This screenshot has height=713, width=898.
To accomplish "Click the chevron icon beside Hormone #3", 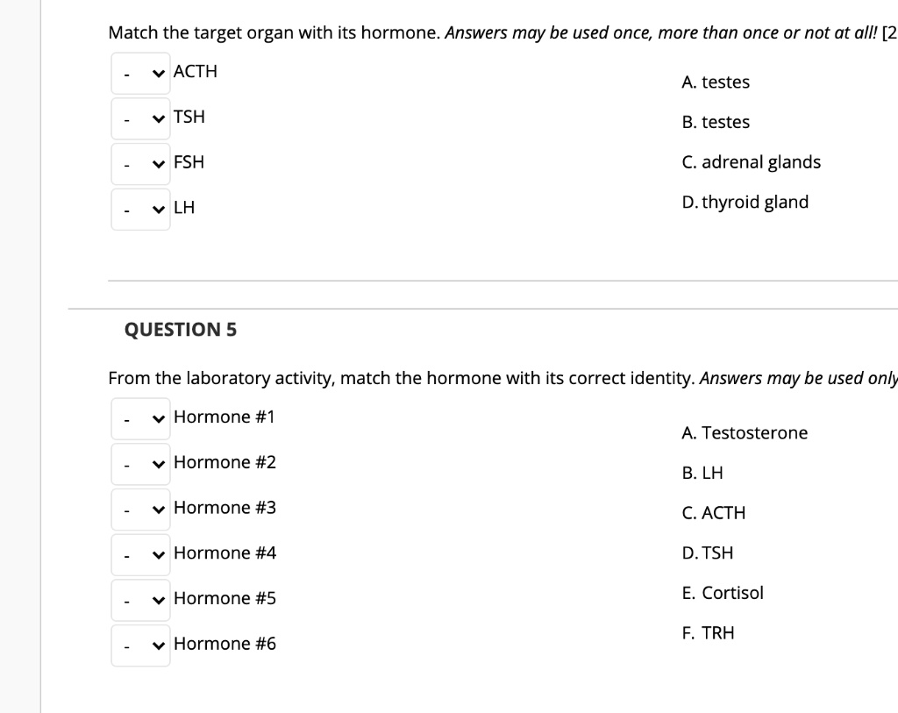I will (158, 509).
